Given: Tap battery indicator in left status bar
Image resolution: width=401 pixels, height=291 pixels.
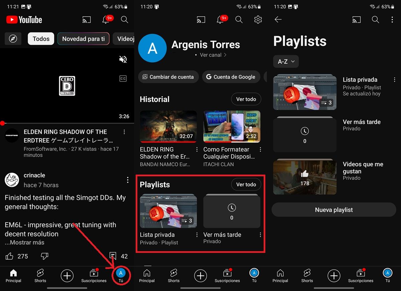Looking at the screenshot, I should coord(125,7).
